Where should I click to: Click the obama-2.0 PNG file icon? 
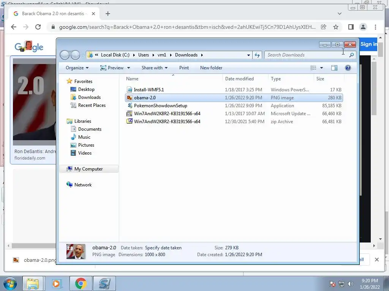click(130, 98)
